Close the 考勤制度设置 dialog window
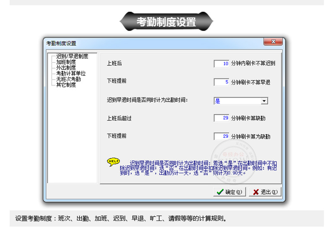The image size is (331, 228). point(273,41)
